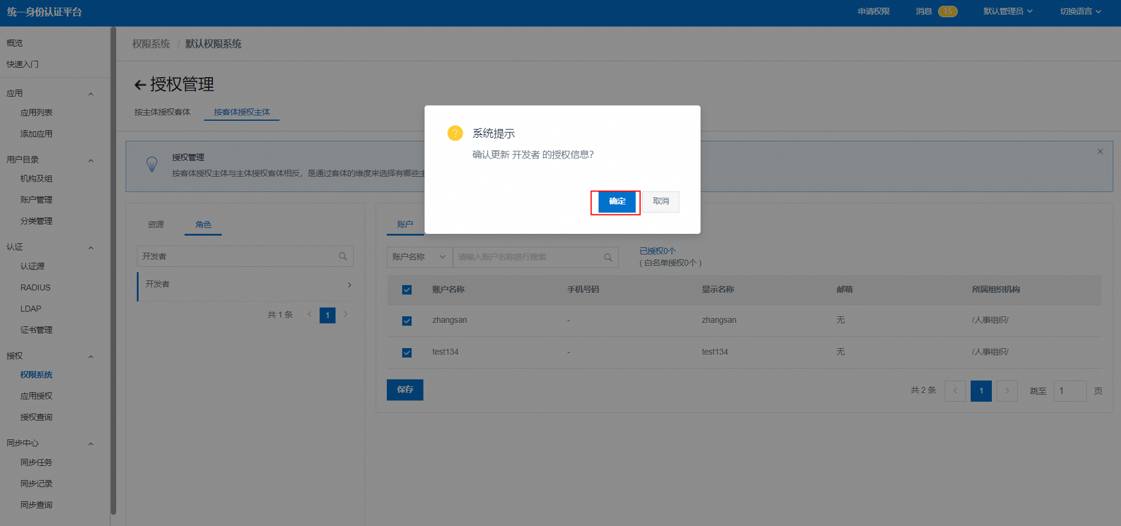Close the 授权管理 info banner
This screenshot has width=1121, height=526.
(x=1100, y=151)
